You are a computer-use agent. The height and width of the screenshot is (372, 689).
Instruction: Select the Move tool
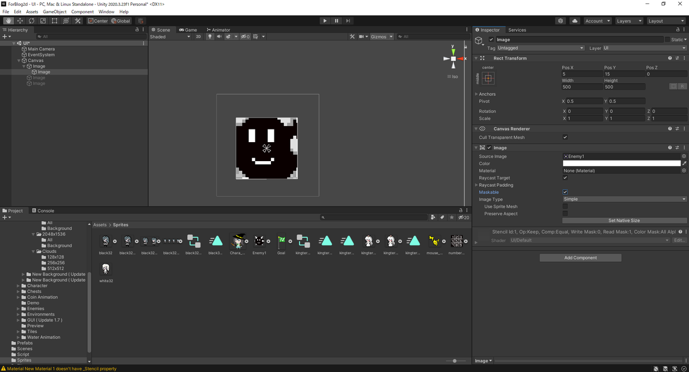[19, 21]
